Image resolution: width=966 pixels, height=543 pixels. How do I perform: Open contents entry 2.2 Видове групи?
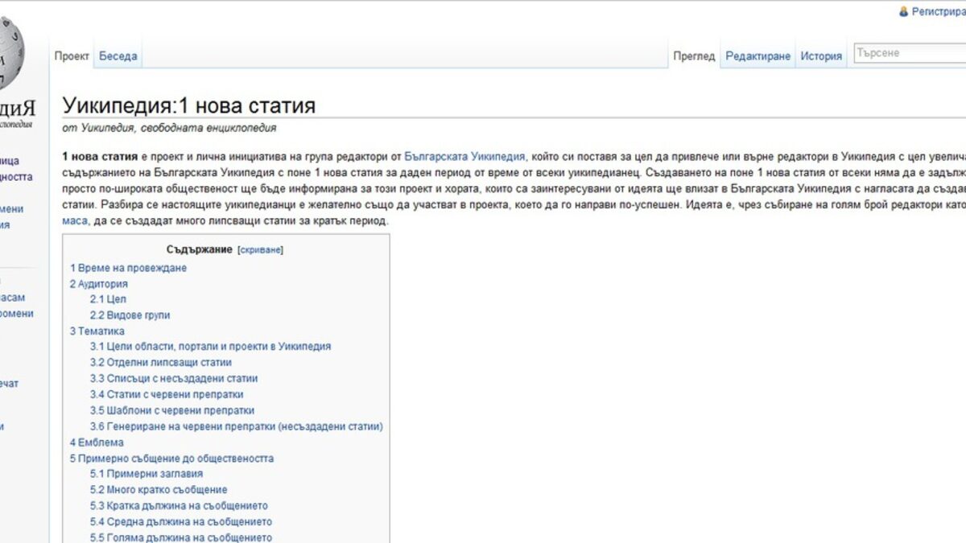[x=130, y=315]
